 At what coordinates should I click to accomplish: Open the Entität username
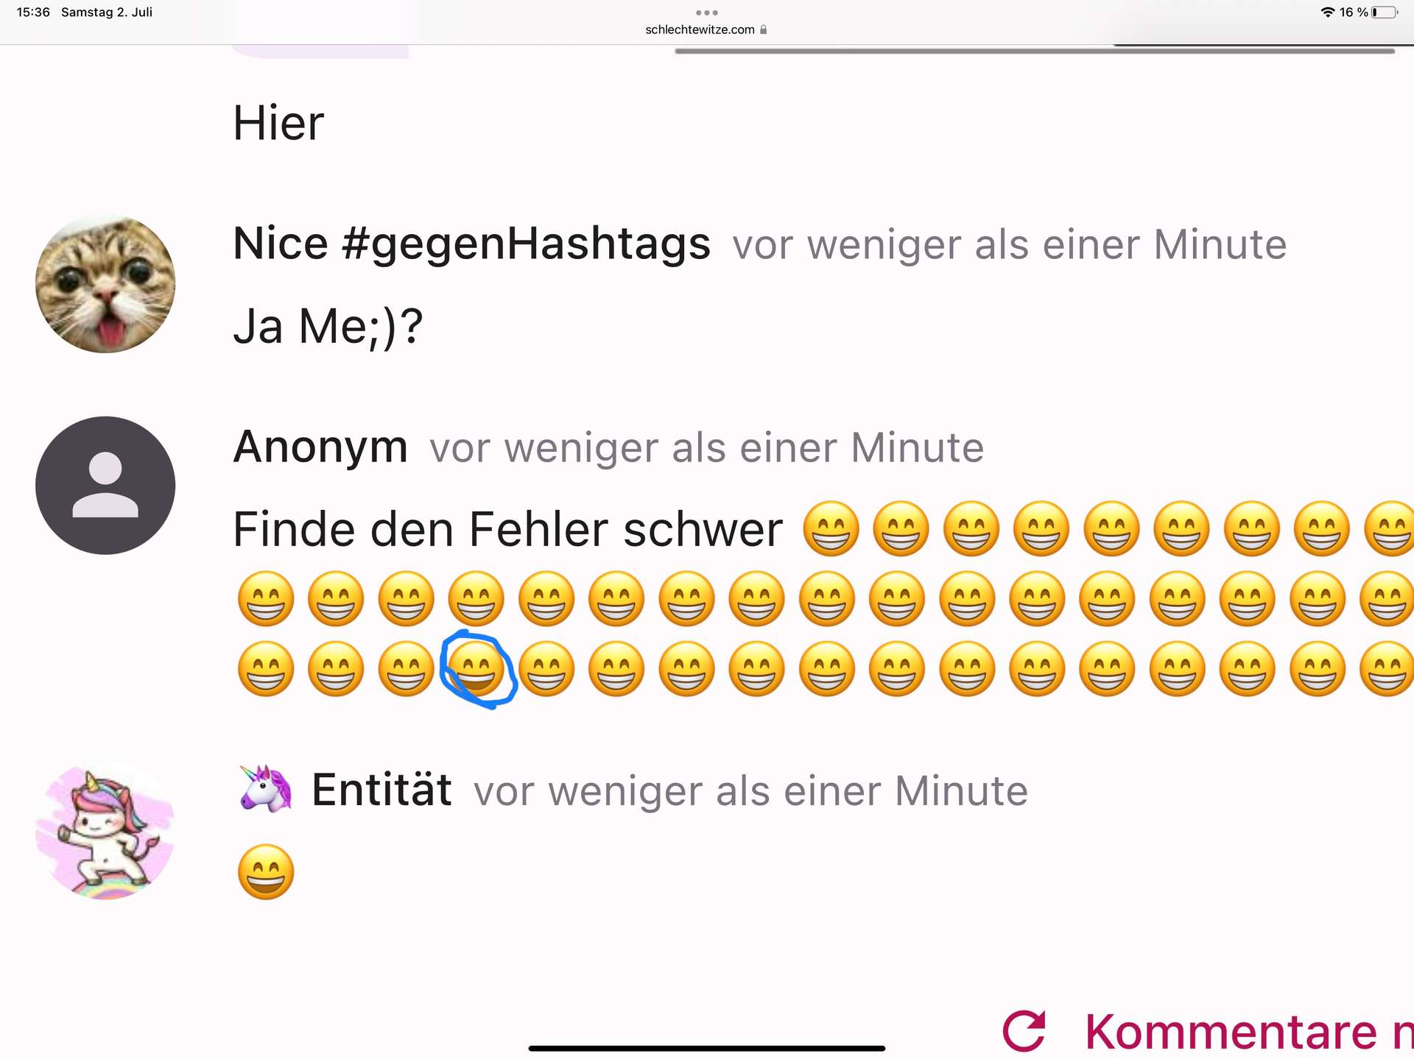click(x=381, y=790)
